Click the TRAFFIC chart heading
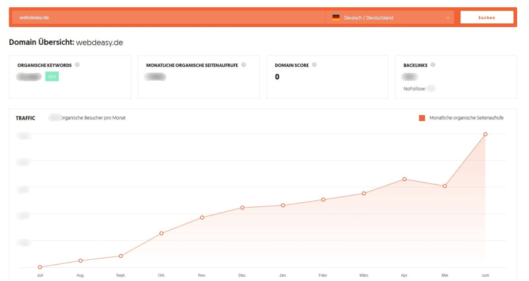 point(25,118)
